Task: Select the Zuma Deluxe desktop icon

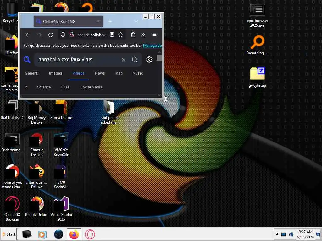Action: point(61,110)
